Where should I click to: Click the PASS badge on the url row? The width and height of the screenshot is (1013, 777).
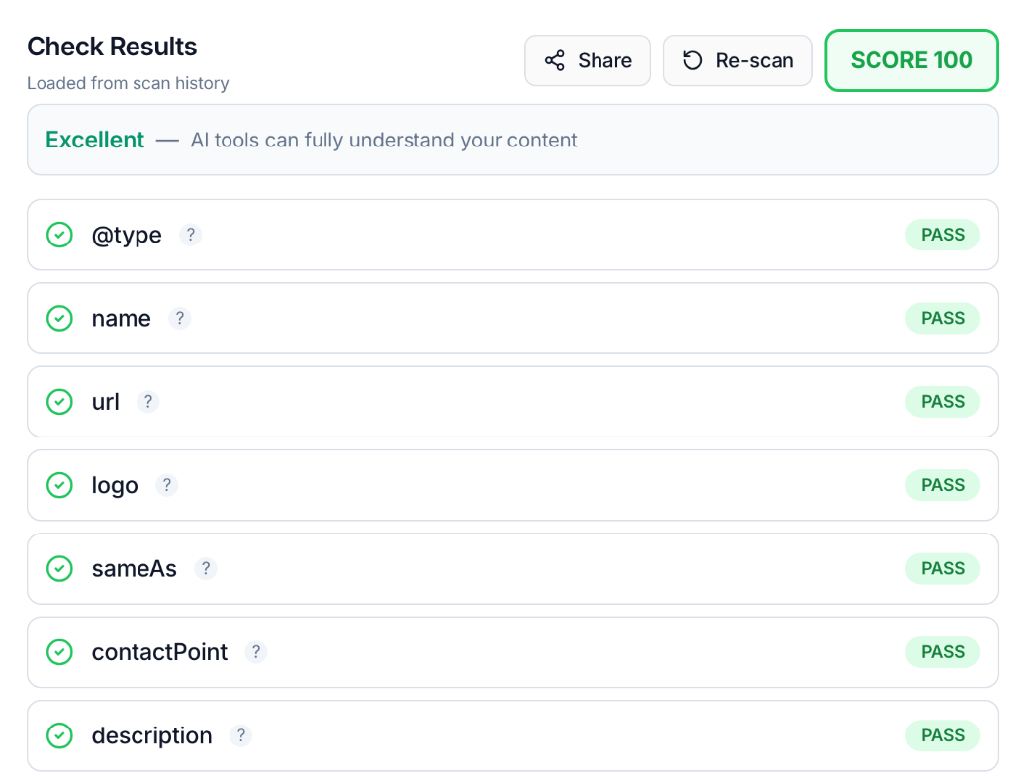(x=942, y=402)
